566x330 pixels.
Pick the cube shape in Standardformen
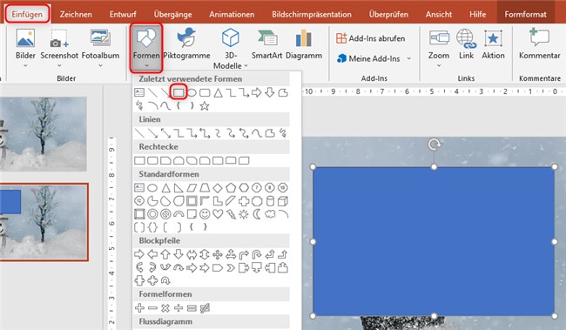tap(283, 201)
